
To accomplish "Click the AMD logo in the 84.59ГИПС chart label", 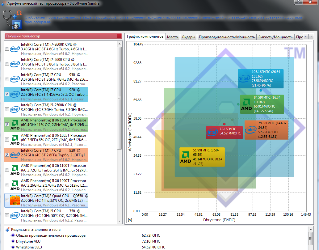I will pyautogui.click(x=246, y=104).
